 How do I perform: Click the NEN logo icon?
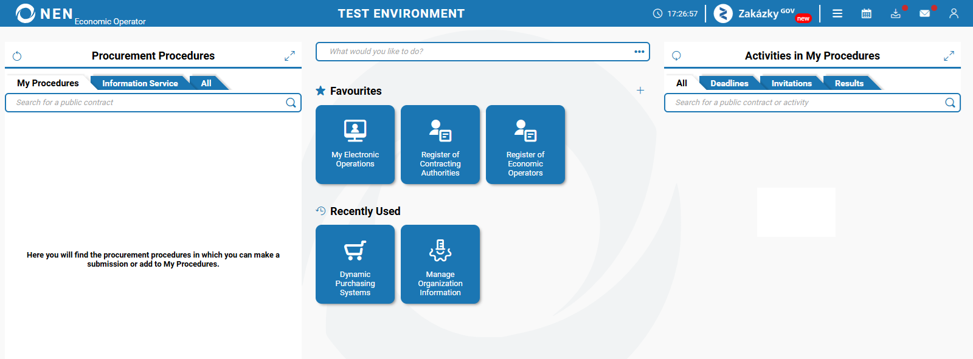tap(25, 13)
